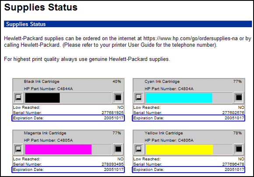The width and height of the screenshot is (254, 177).
Task: Click the full-level icon on Magenta Ink Cartridge gauge
Action: pos(118,149)
